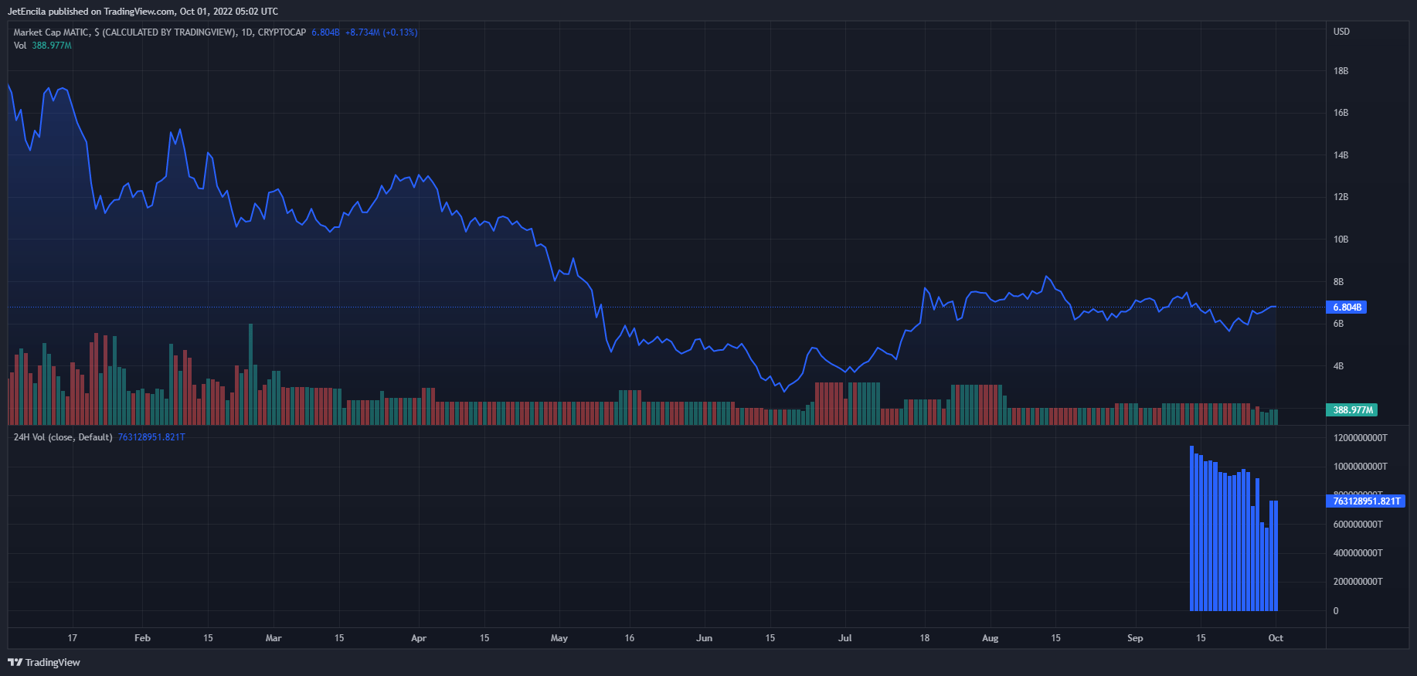Screen dimensions: 1417x676
Task: Select the Vol indicator legend label
Action: tap(20, 46)
